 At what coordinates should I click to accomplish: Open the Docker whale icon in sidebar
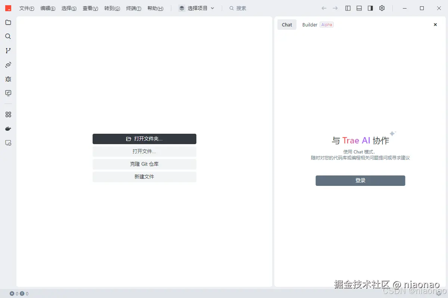coord(8,129)
